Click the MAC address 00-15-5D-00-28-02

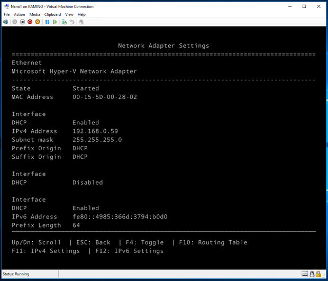(105, 97)
